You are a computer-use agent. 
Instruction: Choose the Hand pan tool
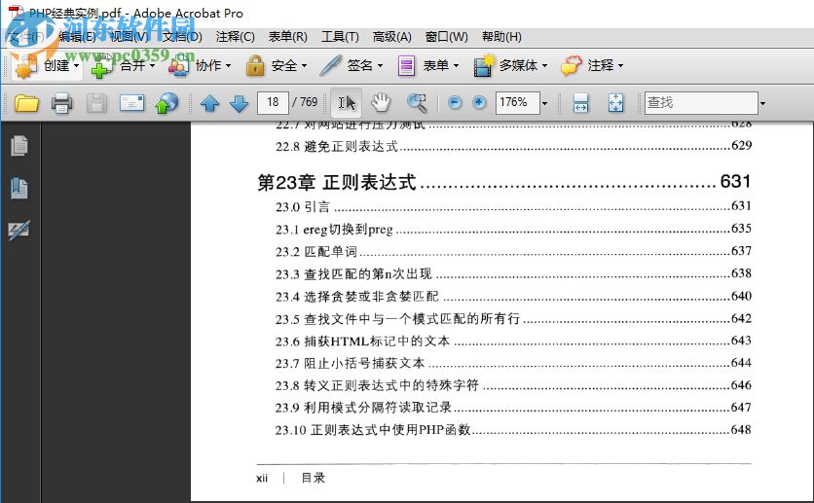point(381,103)
